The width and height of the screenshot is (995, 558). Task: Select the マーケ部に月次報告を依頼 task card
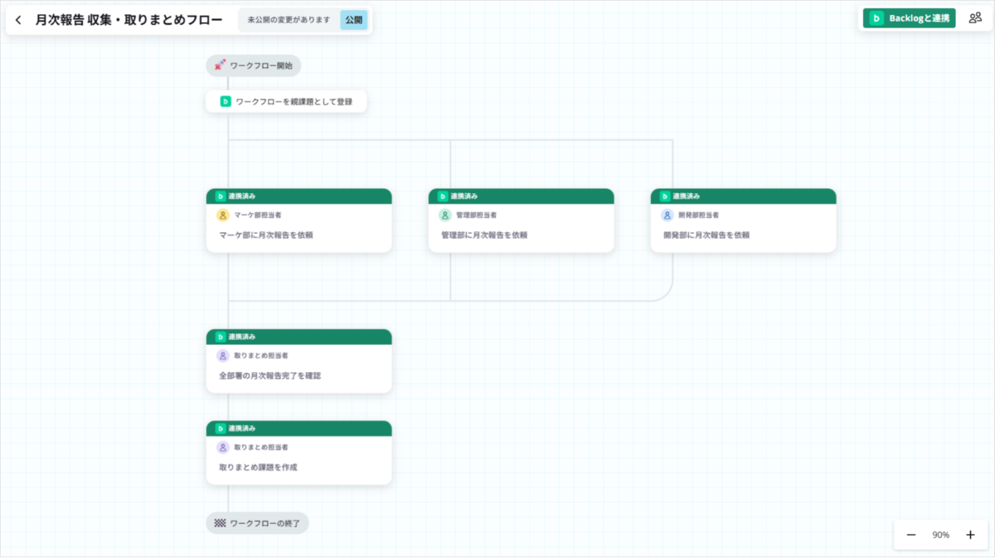(x=299, y=221)
